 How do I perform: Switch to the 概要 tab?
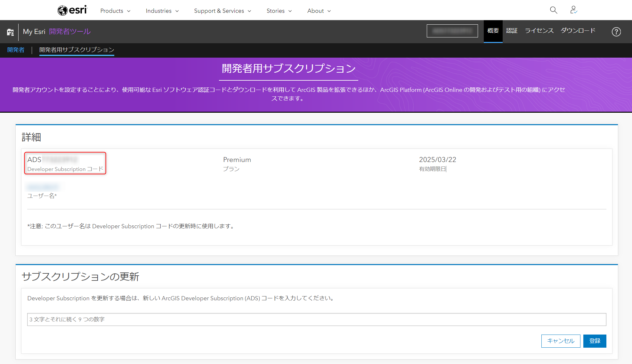(x=493, y=31)
